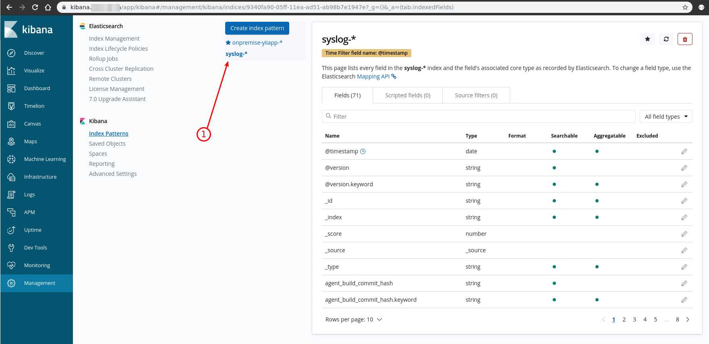Delete the syslog-* index pattern

685,39
